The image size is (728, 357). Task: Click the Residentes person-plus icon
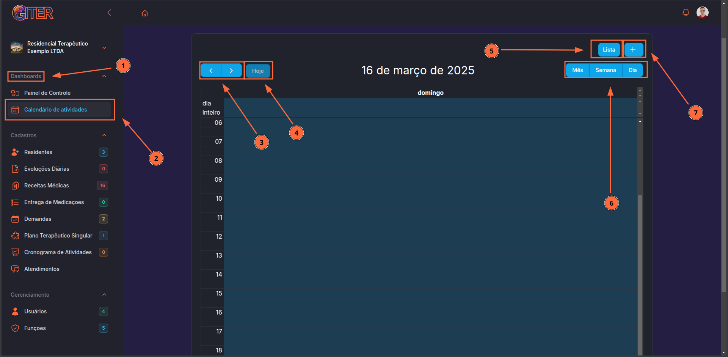coord(15,152)
